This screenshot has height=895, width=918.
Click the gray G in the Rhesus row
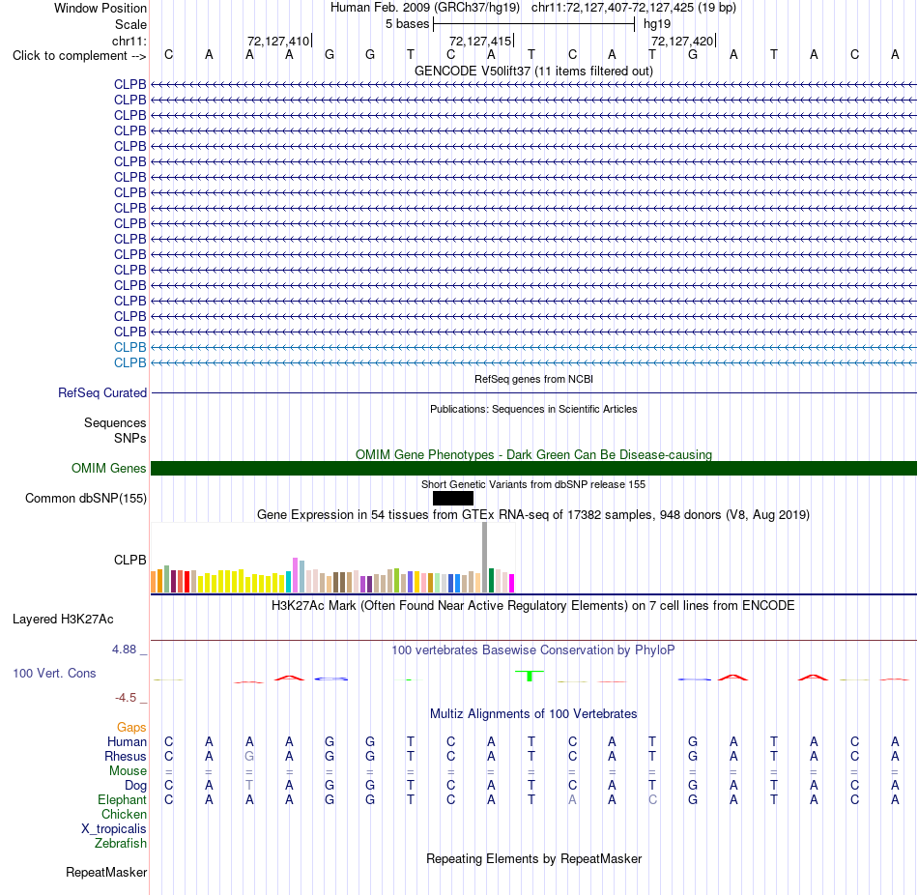249,756
